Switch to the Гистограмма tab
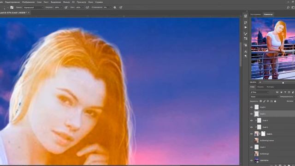This screenshot has width=295, height=166. (255, 14)
